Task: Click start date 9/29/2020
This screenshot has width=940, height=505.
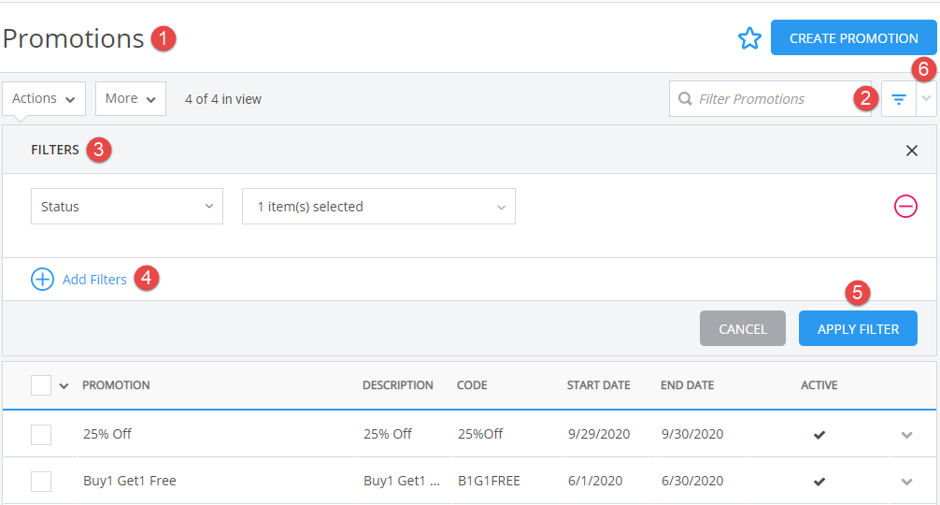Action: (x=599, y=434)
